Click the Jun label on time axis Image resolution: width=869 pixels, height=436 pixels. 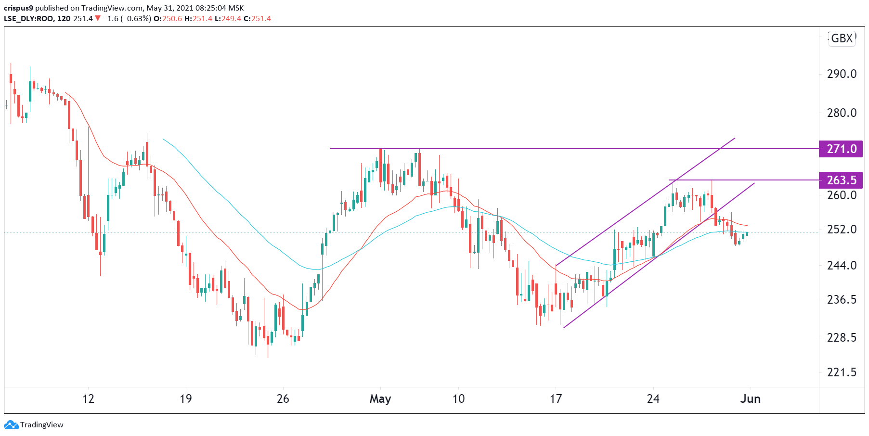tap(751, 399)
